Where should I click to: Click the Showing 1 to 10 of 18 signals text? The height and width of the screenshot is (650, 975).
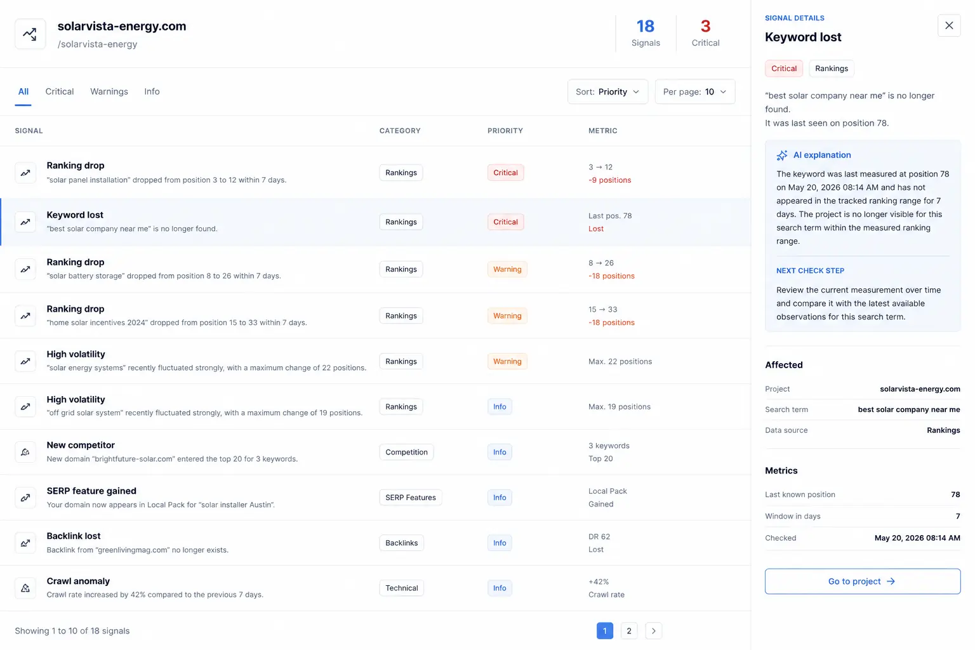pos(72,631)
